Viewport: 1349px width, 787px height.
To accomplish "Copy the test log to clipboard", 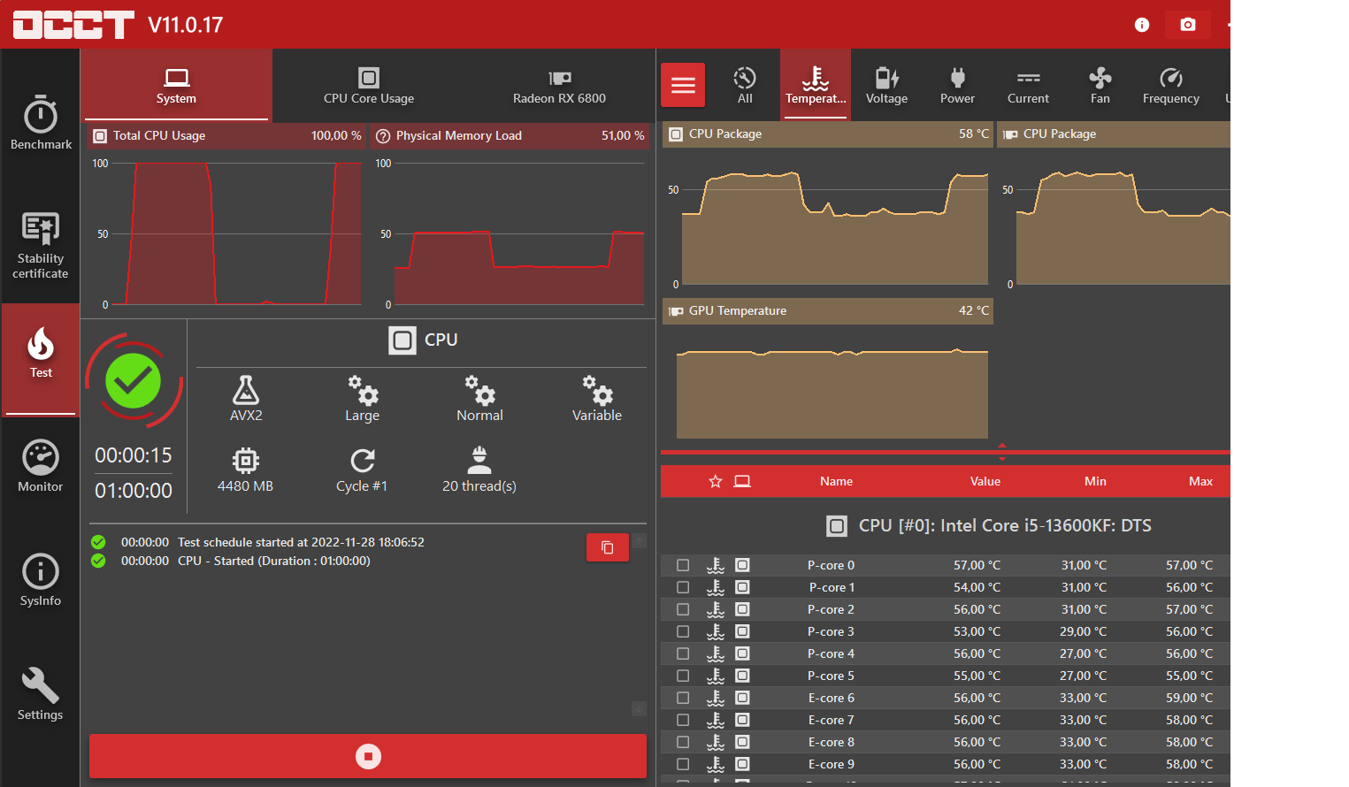I will pos(608,547).
